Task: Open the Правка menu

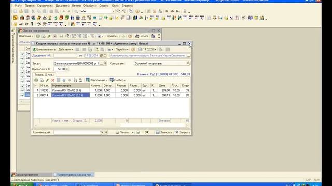Action: coord(30,6)
